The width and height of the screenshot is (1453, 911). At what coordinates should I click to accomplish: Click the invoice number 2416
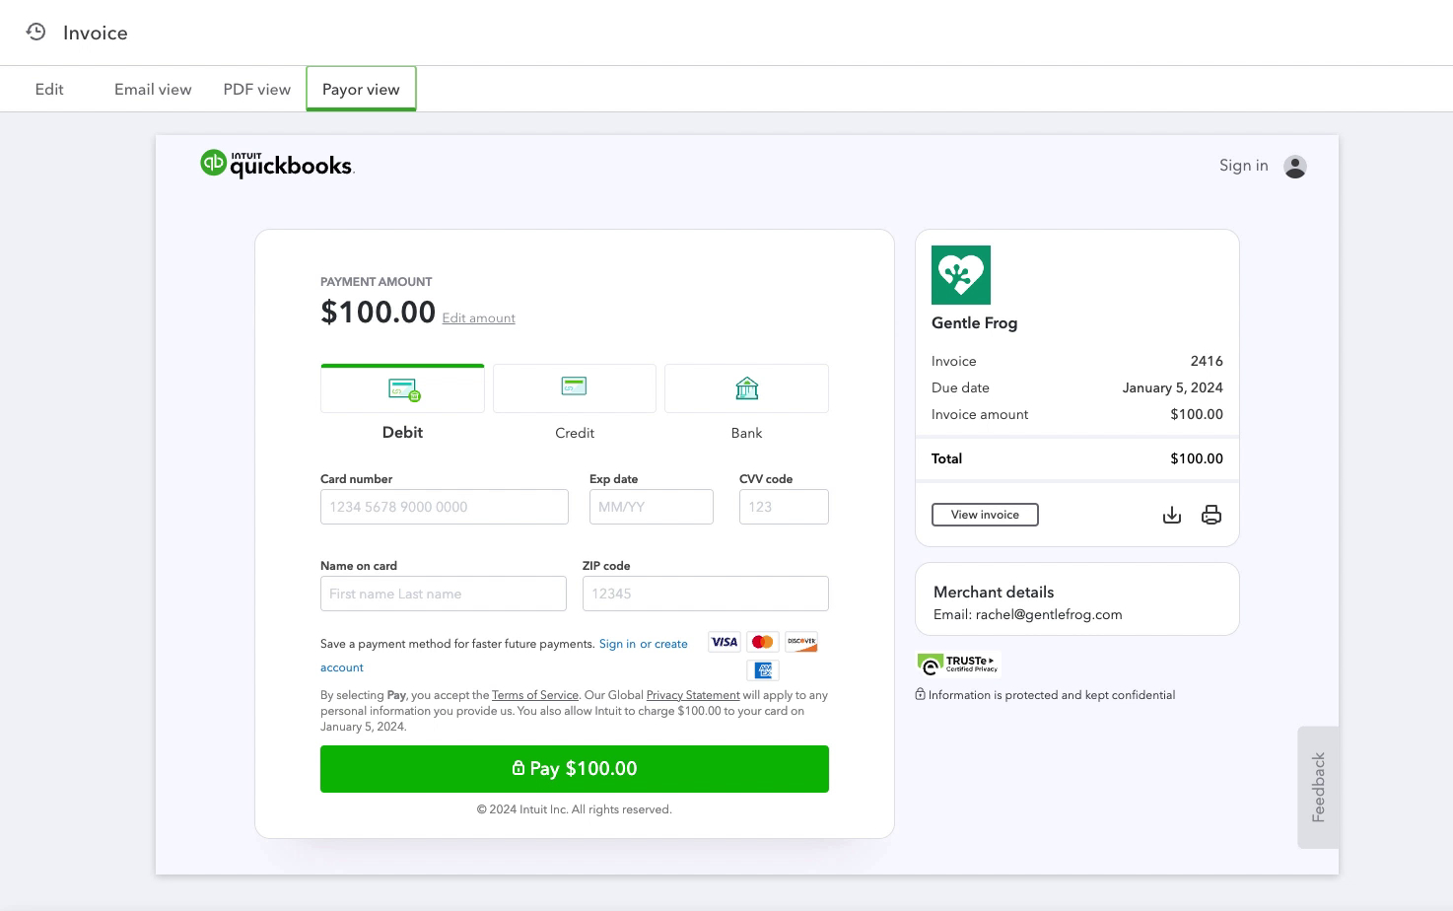[1207, 361]
